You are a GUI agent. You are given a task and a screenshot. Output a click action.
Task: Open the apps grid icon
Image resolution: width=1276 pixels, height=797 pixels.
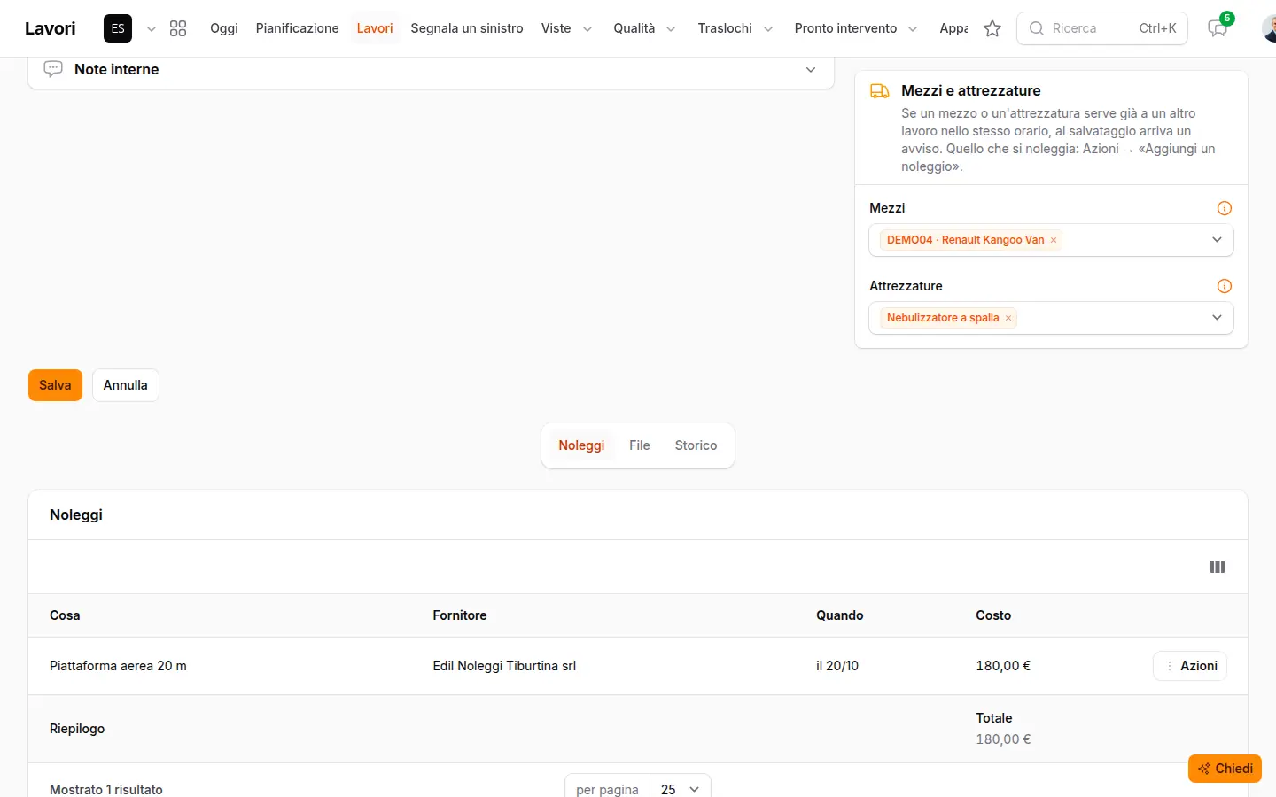click(x=178, y=28)
